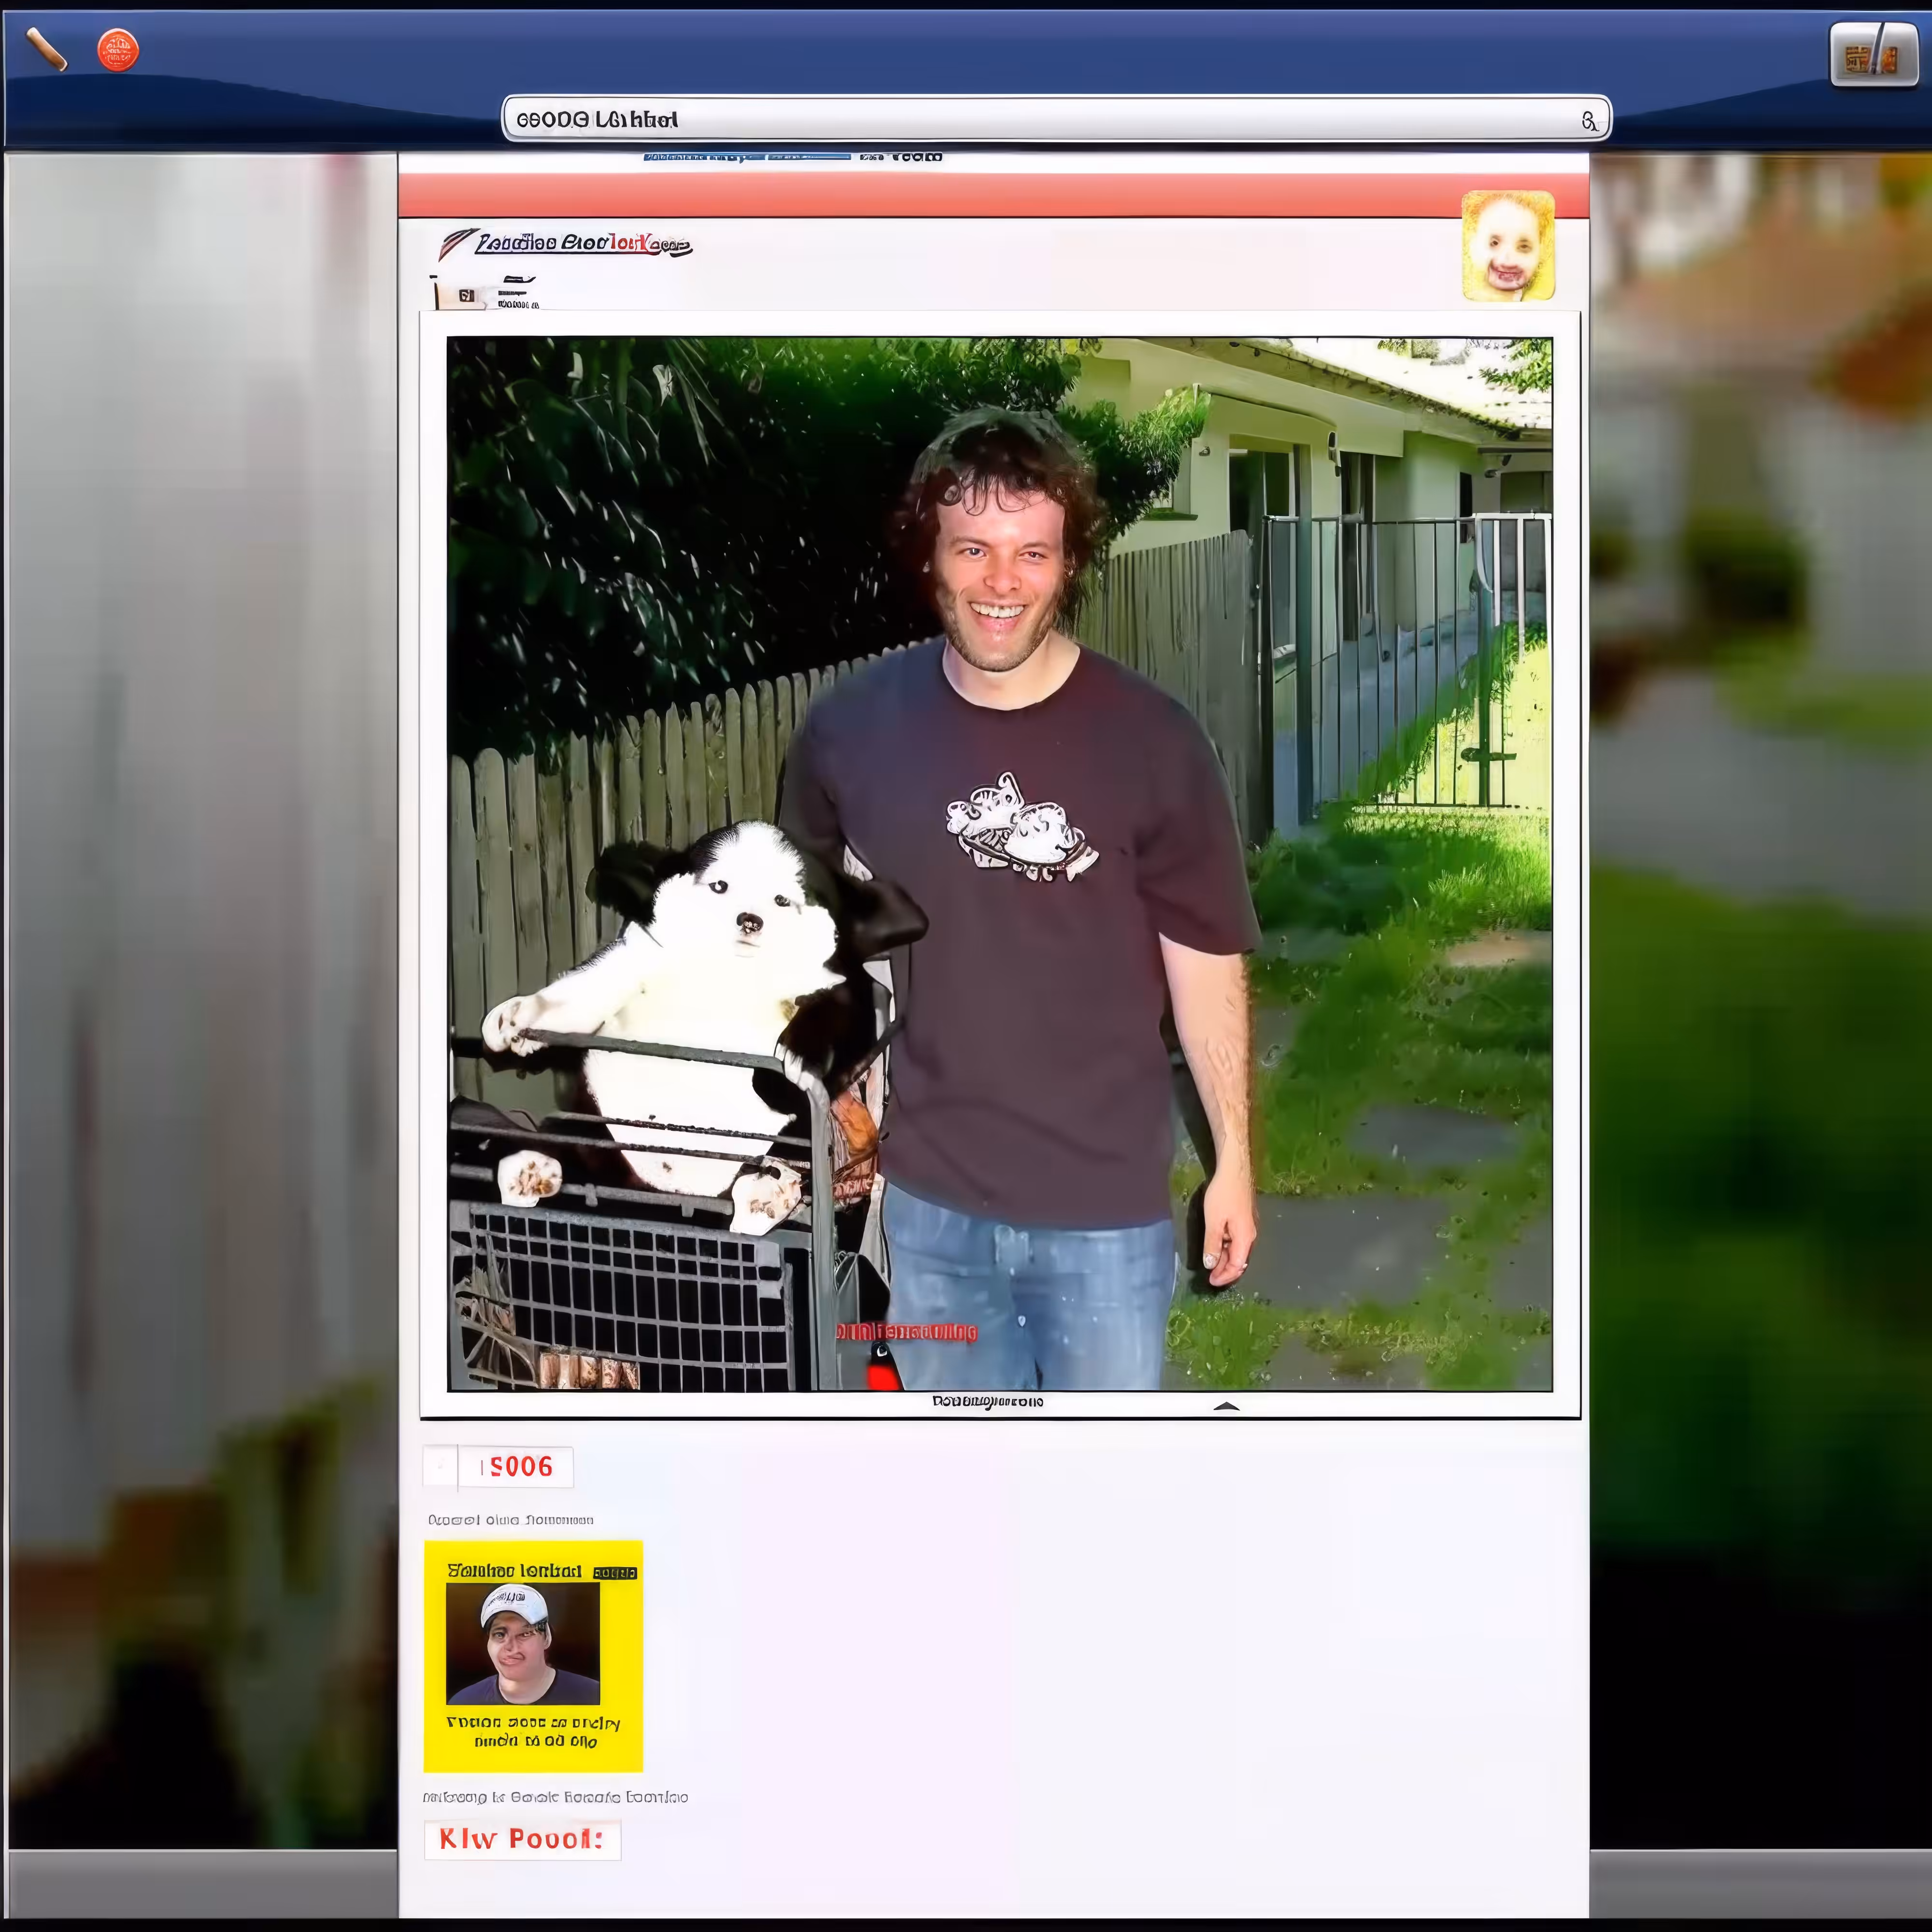Follow the gray text link below the yellow ad
This screenshot has width=1932, height=1932.
[x=555, y=1797]
